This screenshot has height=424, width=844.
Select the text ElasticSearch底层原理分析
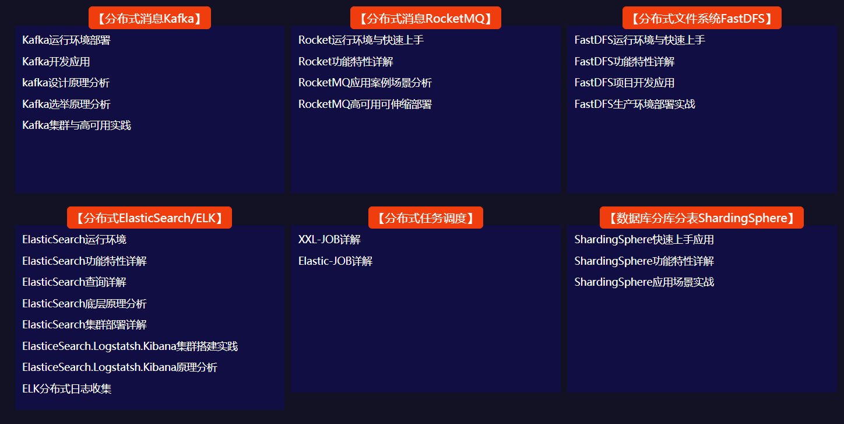85,304
